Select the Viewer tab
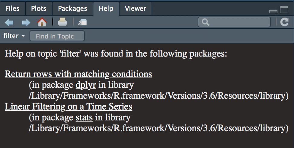This screenshot has width=294, height=148. [x=135, y=8]
